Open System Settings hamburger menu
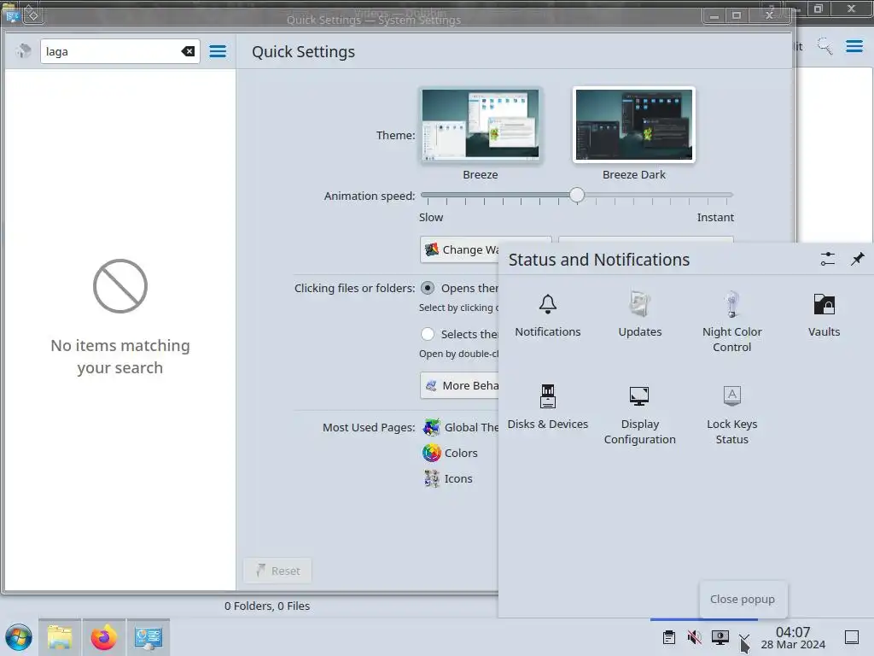The image size is (874, 656). coord(218,51)
